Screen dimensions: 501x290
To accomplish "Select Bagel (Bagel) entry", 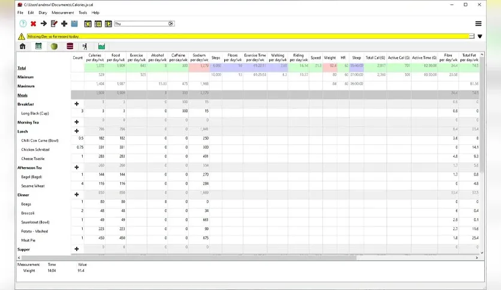I will coord(31,177).
